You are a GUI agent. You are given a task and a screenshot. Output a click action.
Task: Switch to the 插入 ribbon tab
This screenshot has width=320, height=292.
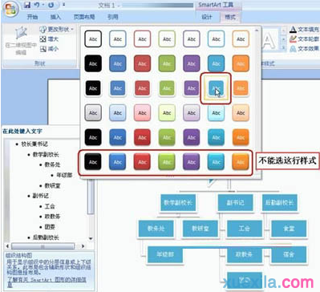click(x=55, y=17)
